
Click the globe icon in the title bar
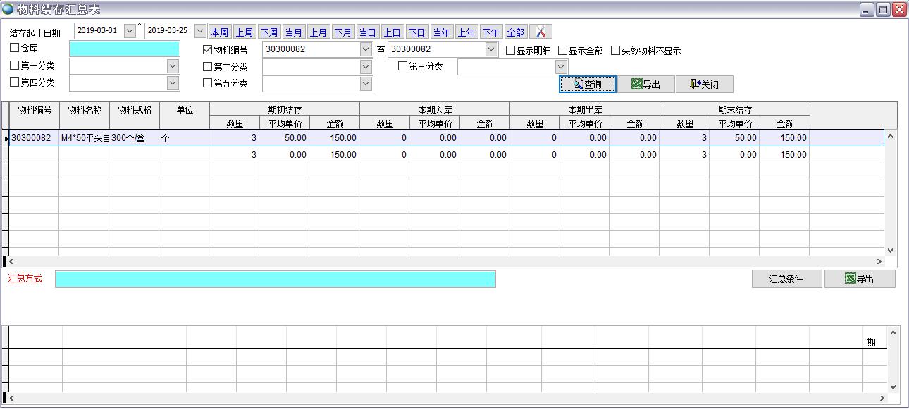(x=7, y=8)
